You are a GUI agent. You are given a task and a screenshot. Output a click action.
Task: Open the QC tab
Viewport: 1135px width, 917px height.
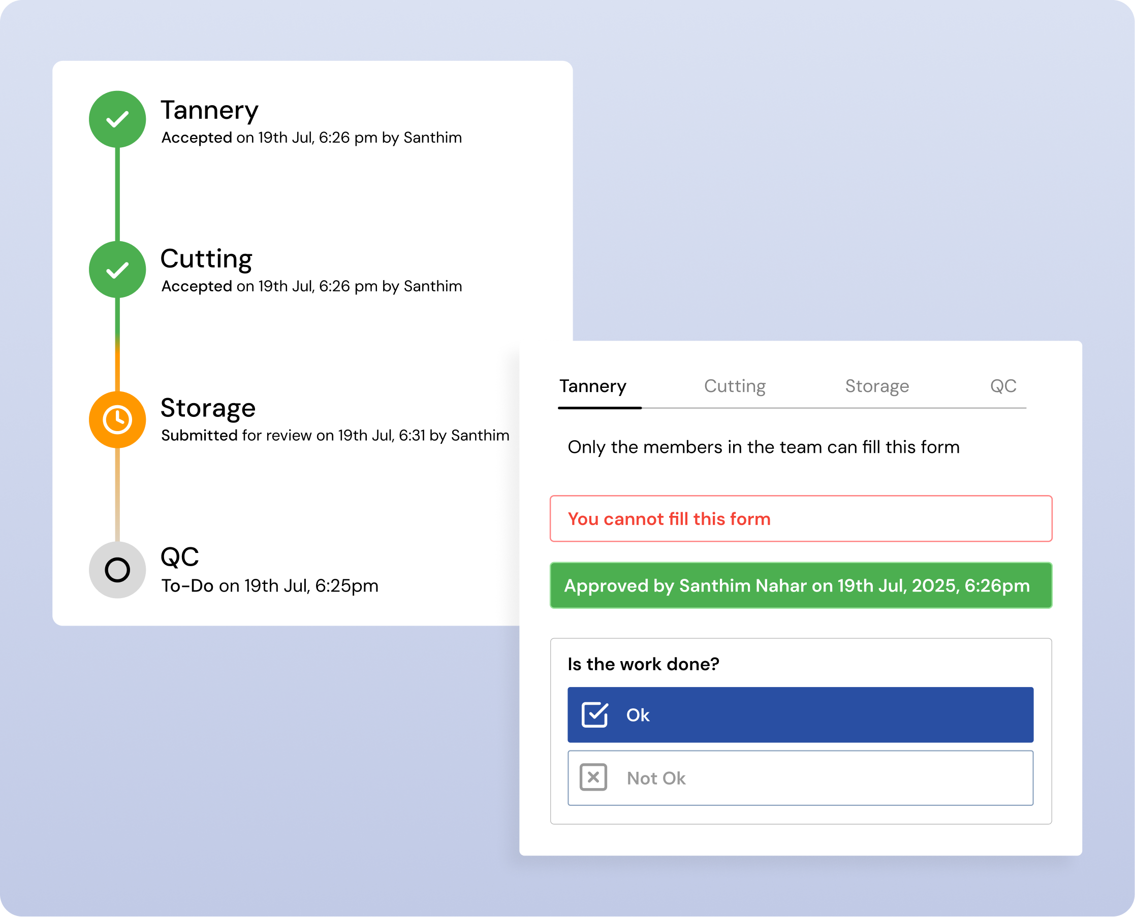(1003, 386)
